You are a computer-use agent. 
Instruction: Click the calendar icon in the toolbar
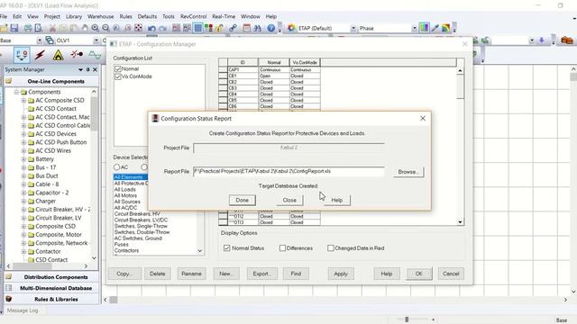tap(246, 28)
